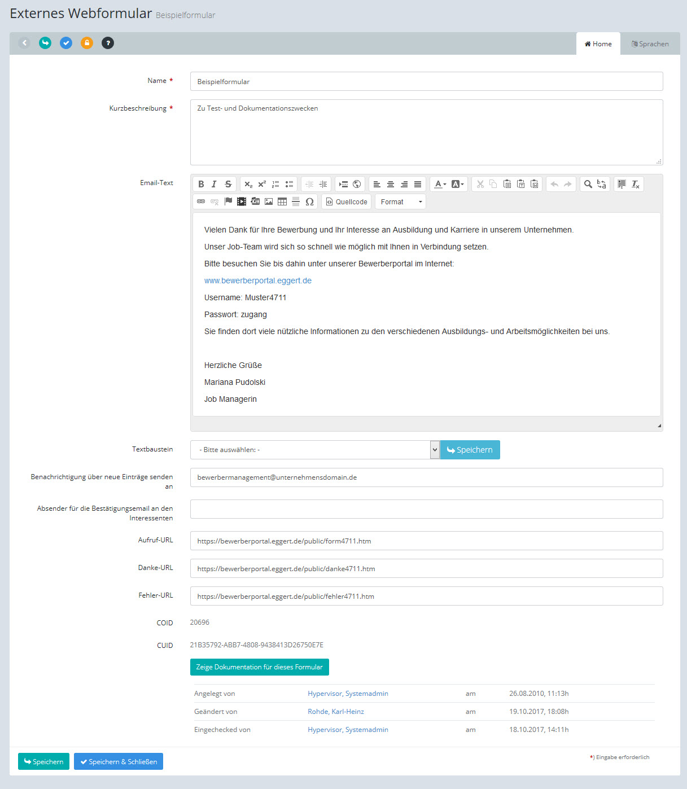Open the find (magnifier) tool
Image resolution: width=687 pixels, height=789 pixels.
click(x=588, y=184)
